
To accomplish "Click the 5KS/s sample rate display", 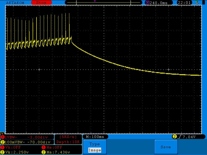I will (68, 137).
